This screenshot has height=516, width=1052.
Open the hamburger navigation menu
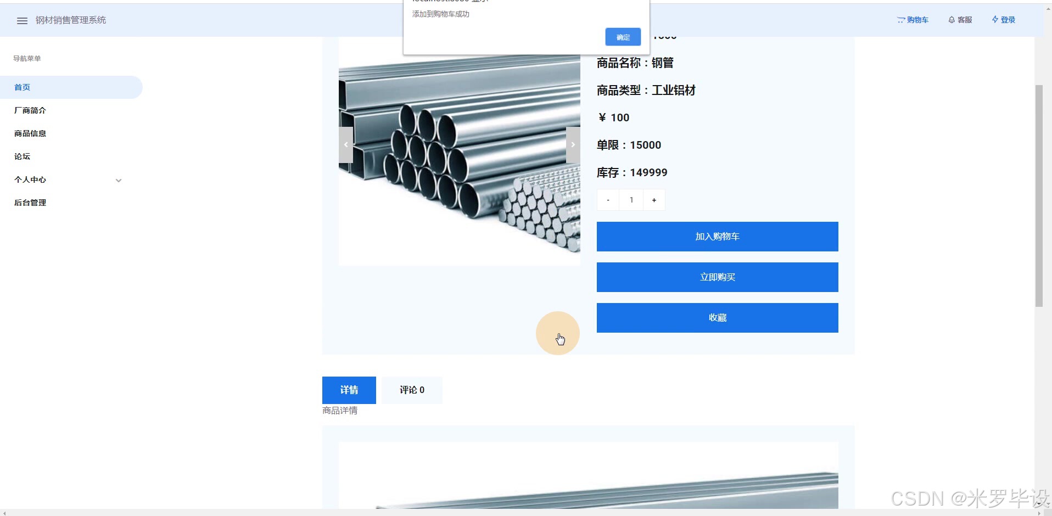point(21,20)
